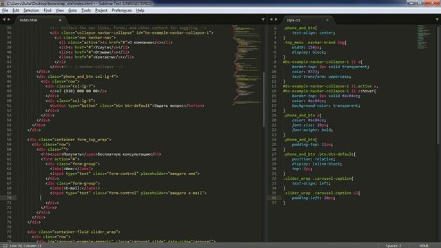Click Spaces: 2 indentation setting

(393, 246)
